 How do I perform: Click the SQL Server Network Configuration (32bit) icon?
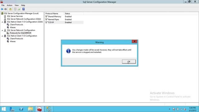(x=5, y=19)
